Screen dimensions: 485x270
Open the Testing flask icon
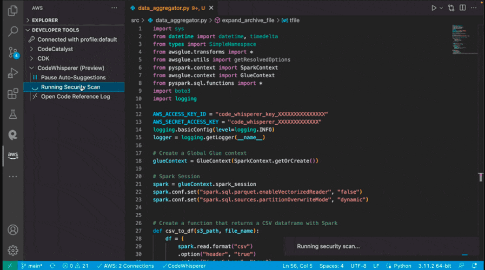[x=12, y=114]
